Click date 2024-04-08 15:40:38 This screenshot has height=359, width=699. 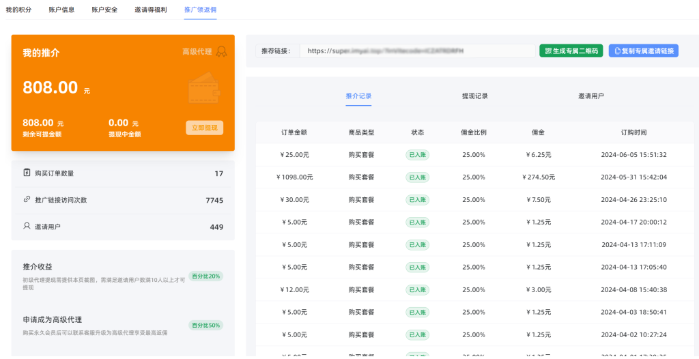(634, 289)
